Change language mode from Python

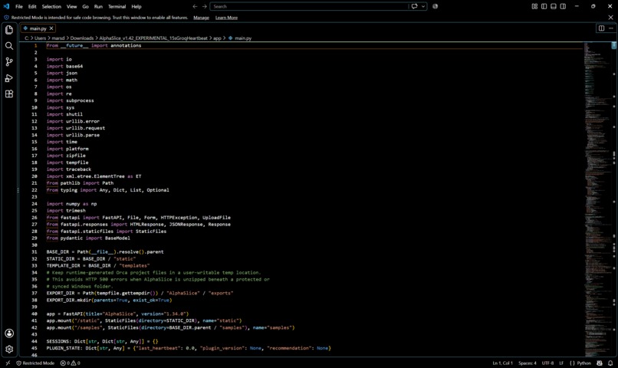[x=584, y=363]
